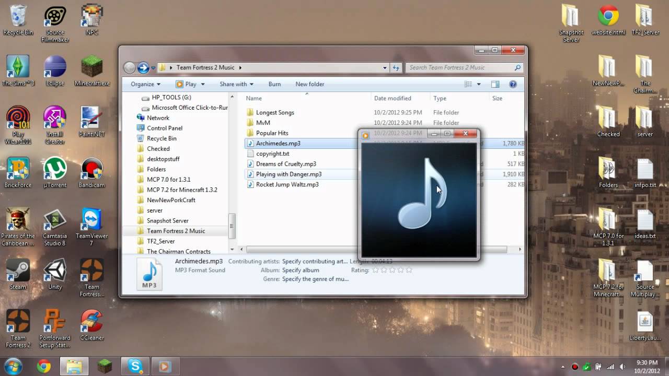Open Play Wizard101 desktop shortcut

point(18,125)
